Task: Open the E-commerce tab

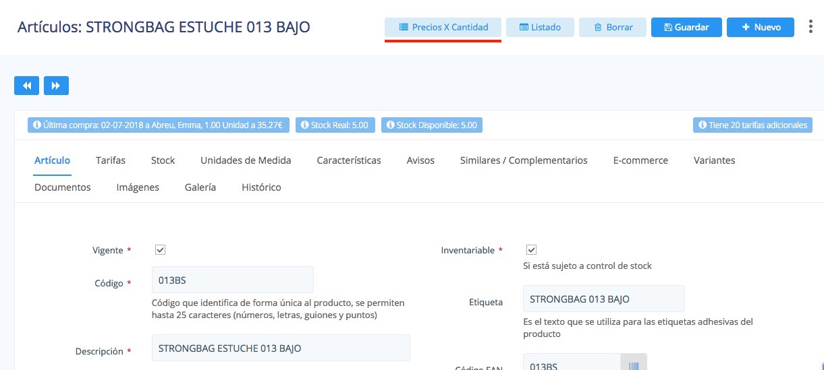Action: pos(640,160)
